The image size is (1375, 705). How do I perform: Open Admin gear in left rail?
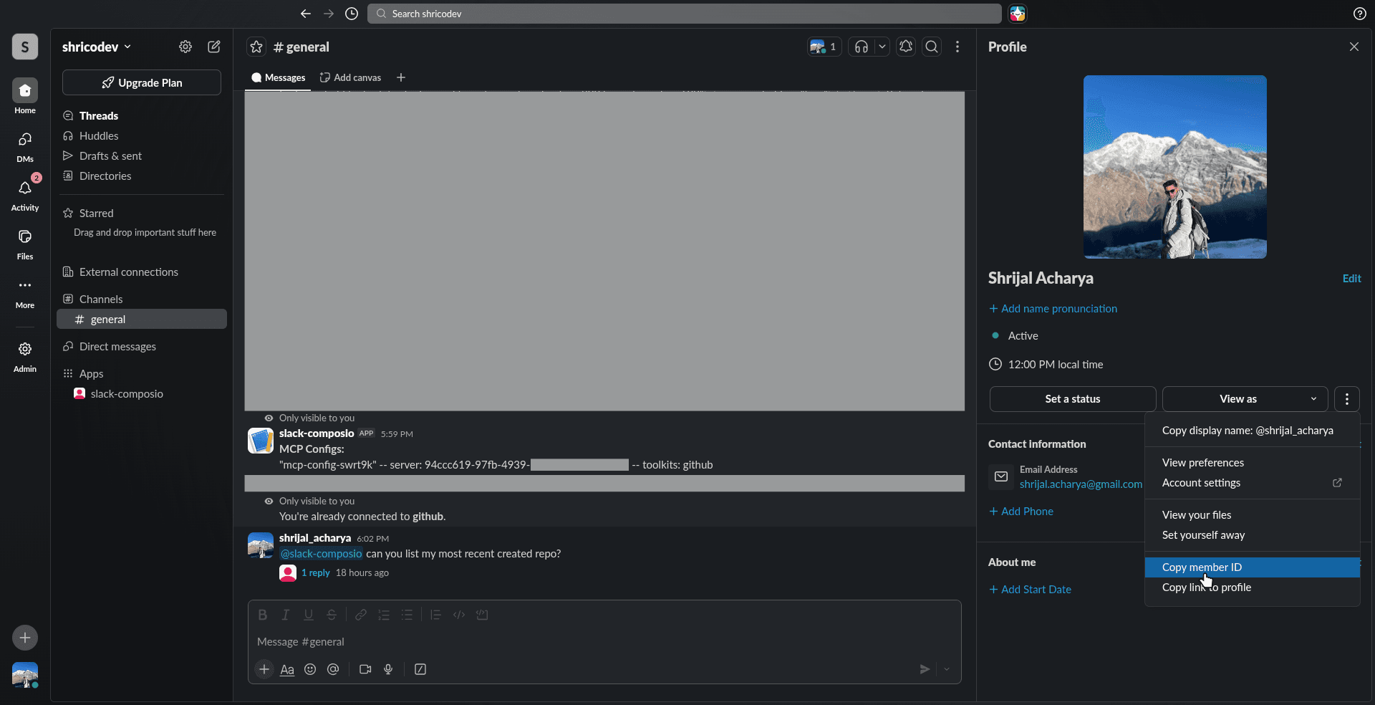click(x=25, y=356)
